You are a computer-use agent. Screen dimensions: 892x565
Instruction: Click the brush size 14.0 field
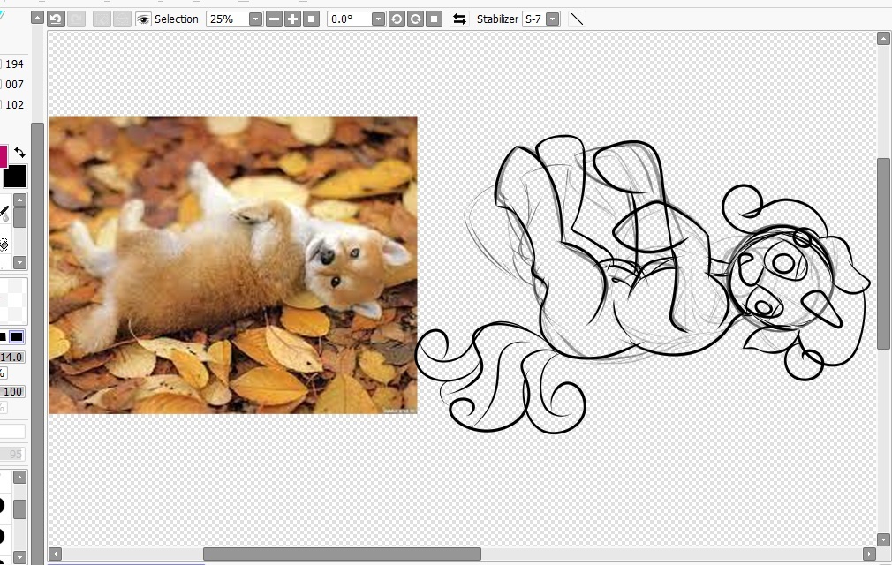coord(11,358)
